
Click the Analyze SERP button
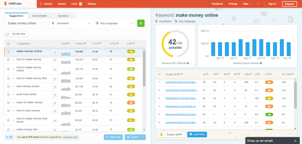tap(172, 134)
